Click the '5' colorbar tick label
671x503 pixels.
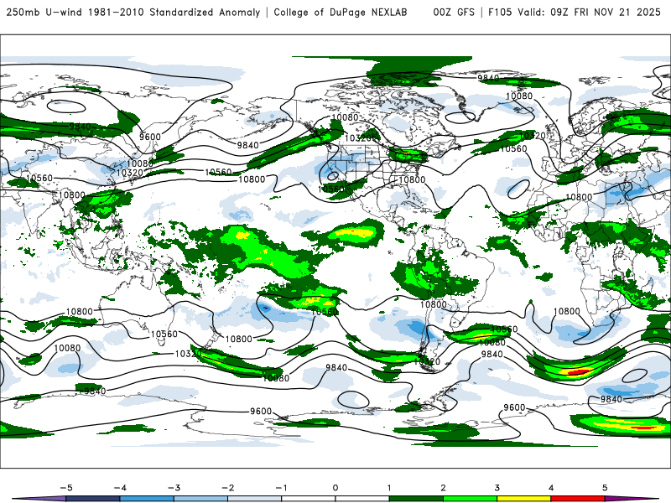tap(605, 488)
